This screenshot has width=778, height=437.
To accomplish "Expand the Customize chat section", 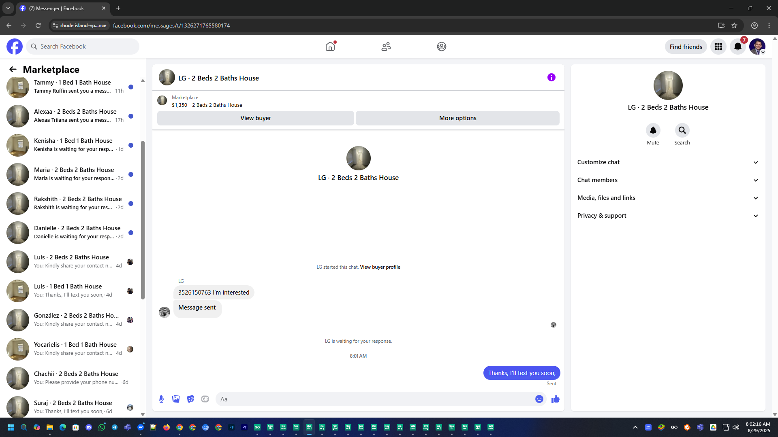I will point(667,162).
